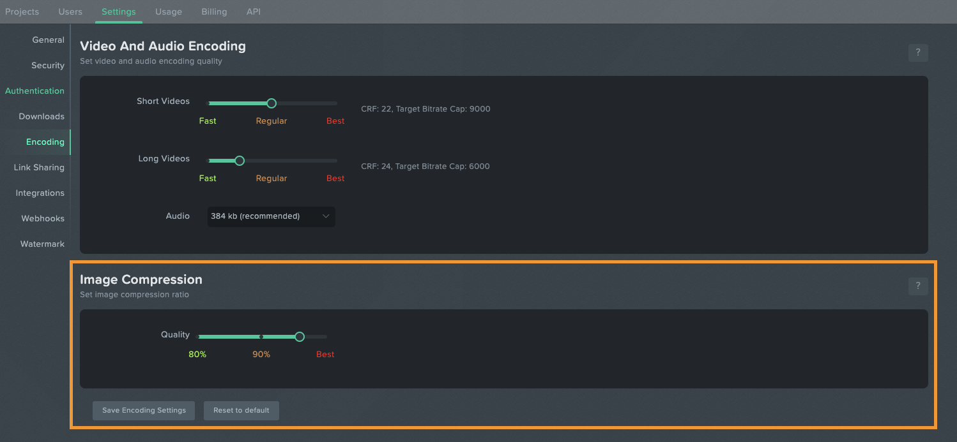Click Regular label under Short Videos
This screenshot has height=442, width=957.
(x=272, y=121)
